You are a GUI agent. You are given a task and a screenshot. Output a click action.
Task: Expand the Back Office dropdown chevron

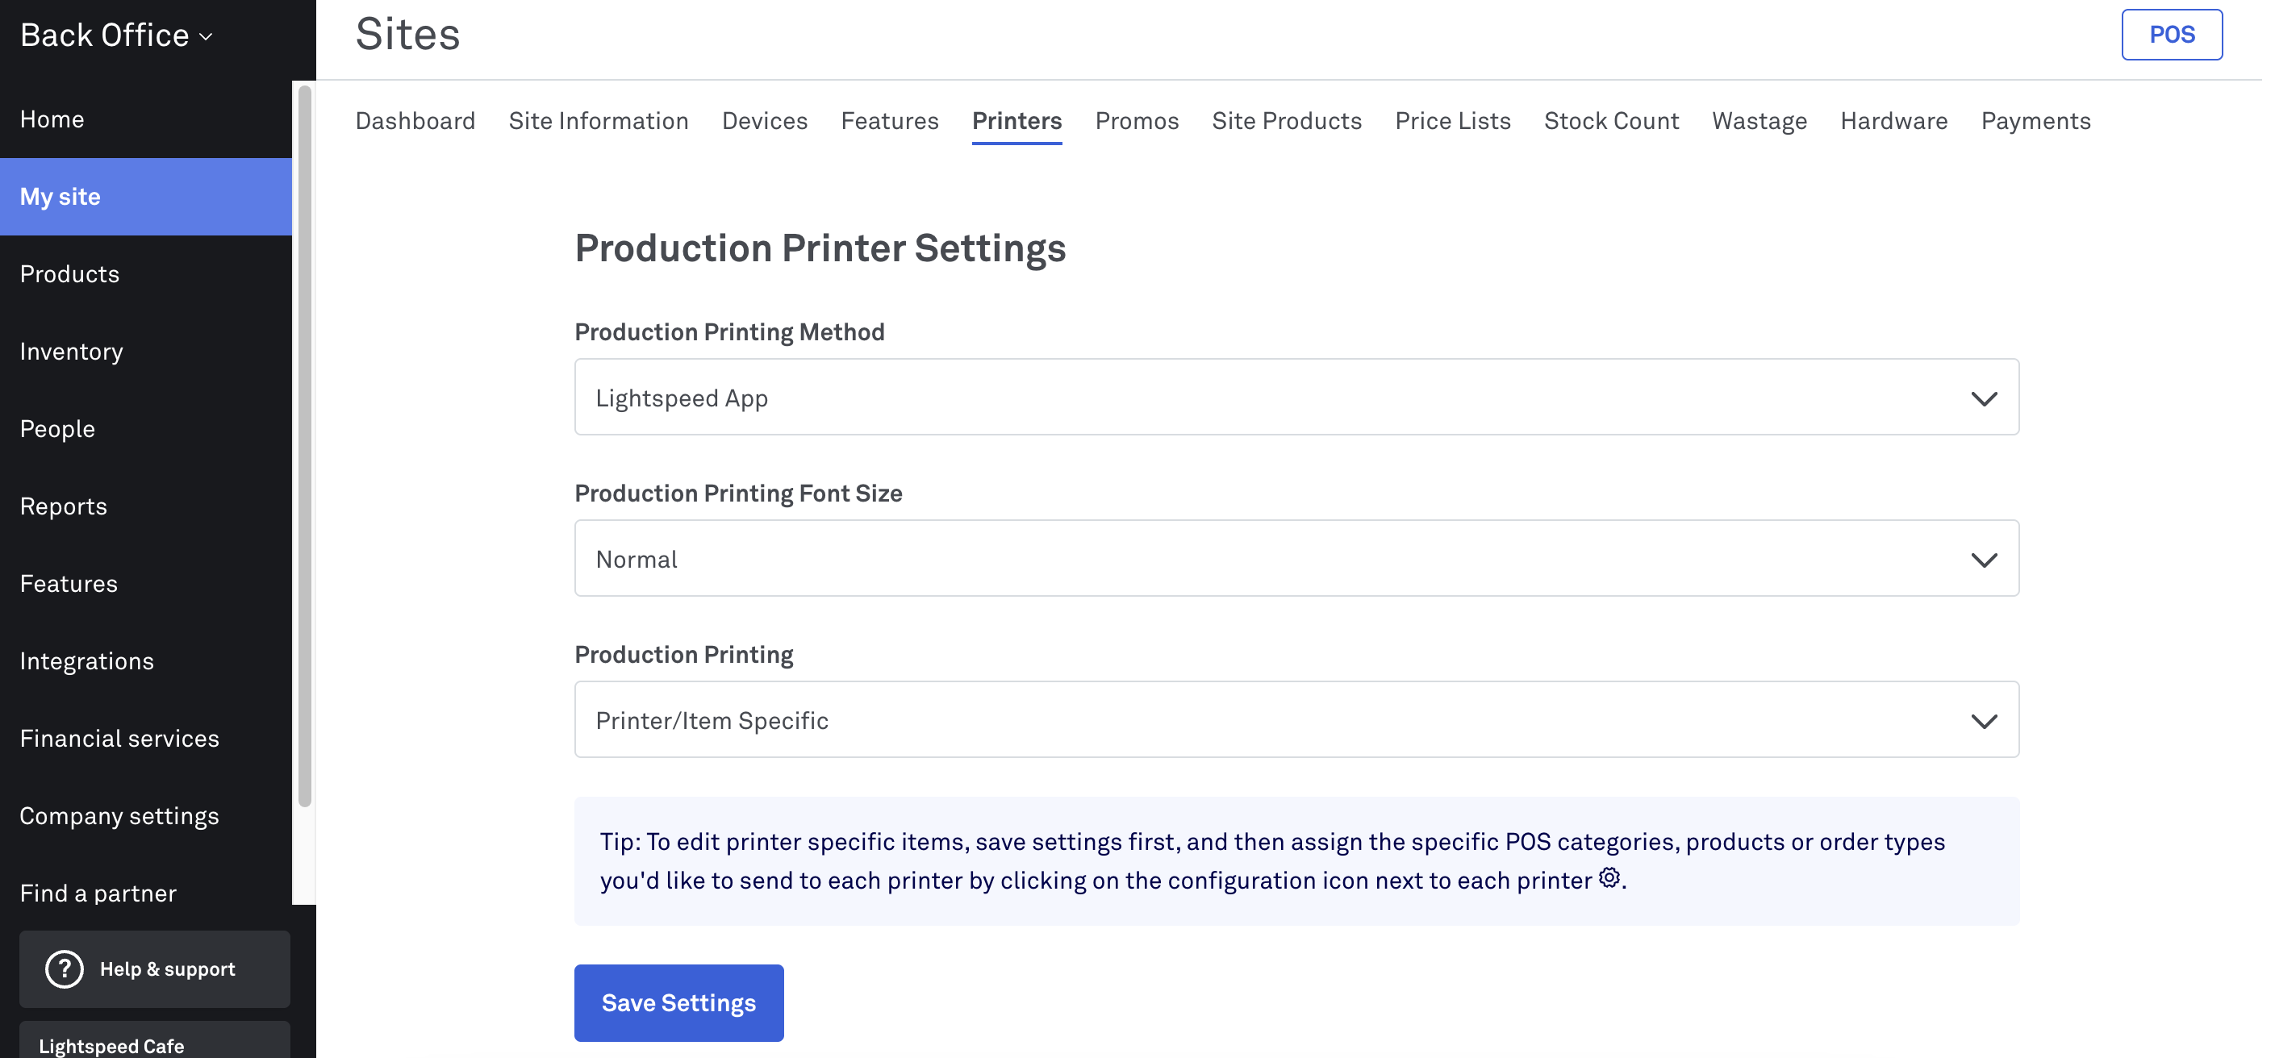tap(207, 37)
